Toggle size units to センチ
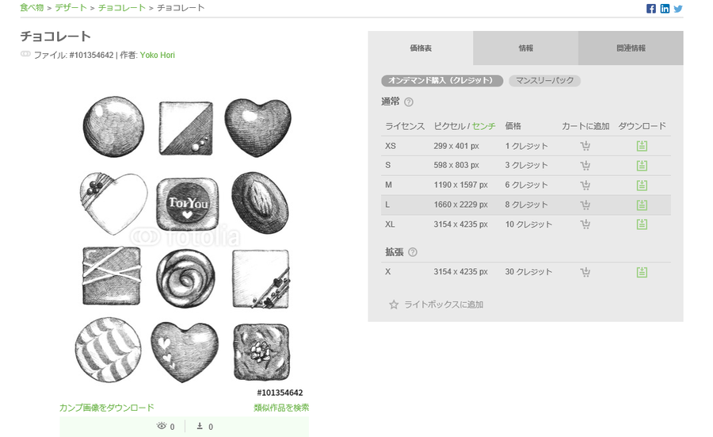 point(484,126)
